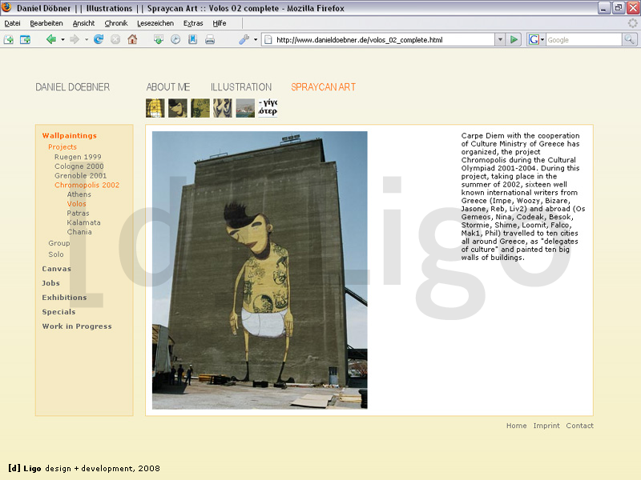
Task: Expand the address bar URL dropdown
Action: [x=500, y=39]
